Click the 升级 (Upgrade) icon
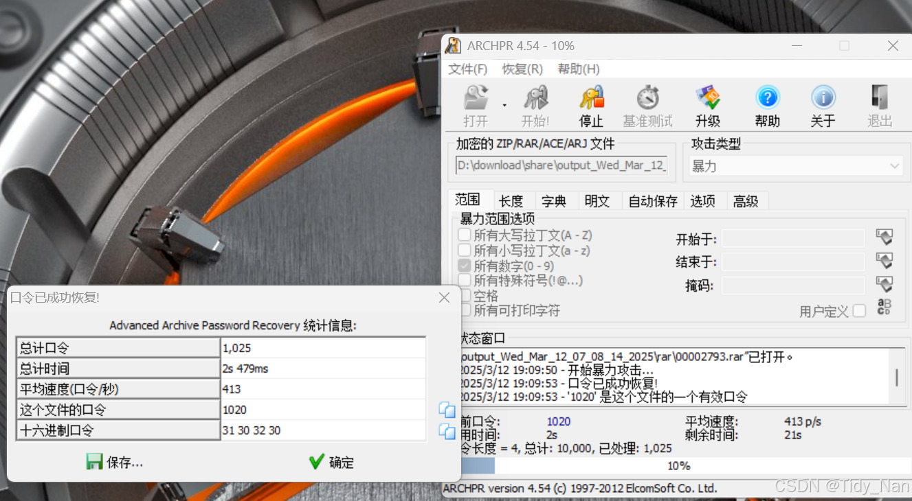This screenshot has width=912, height=501. point(707,98)
